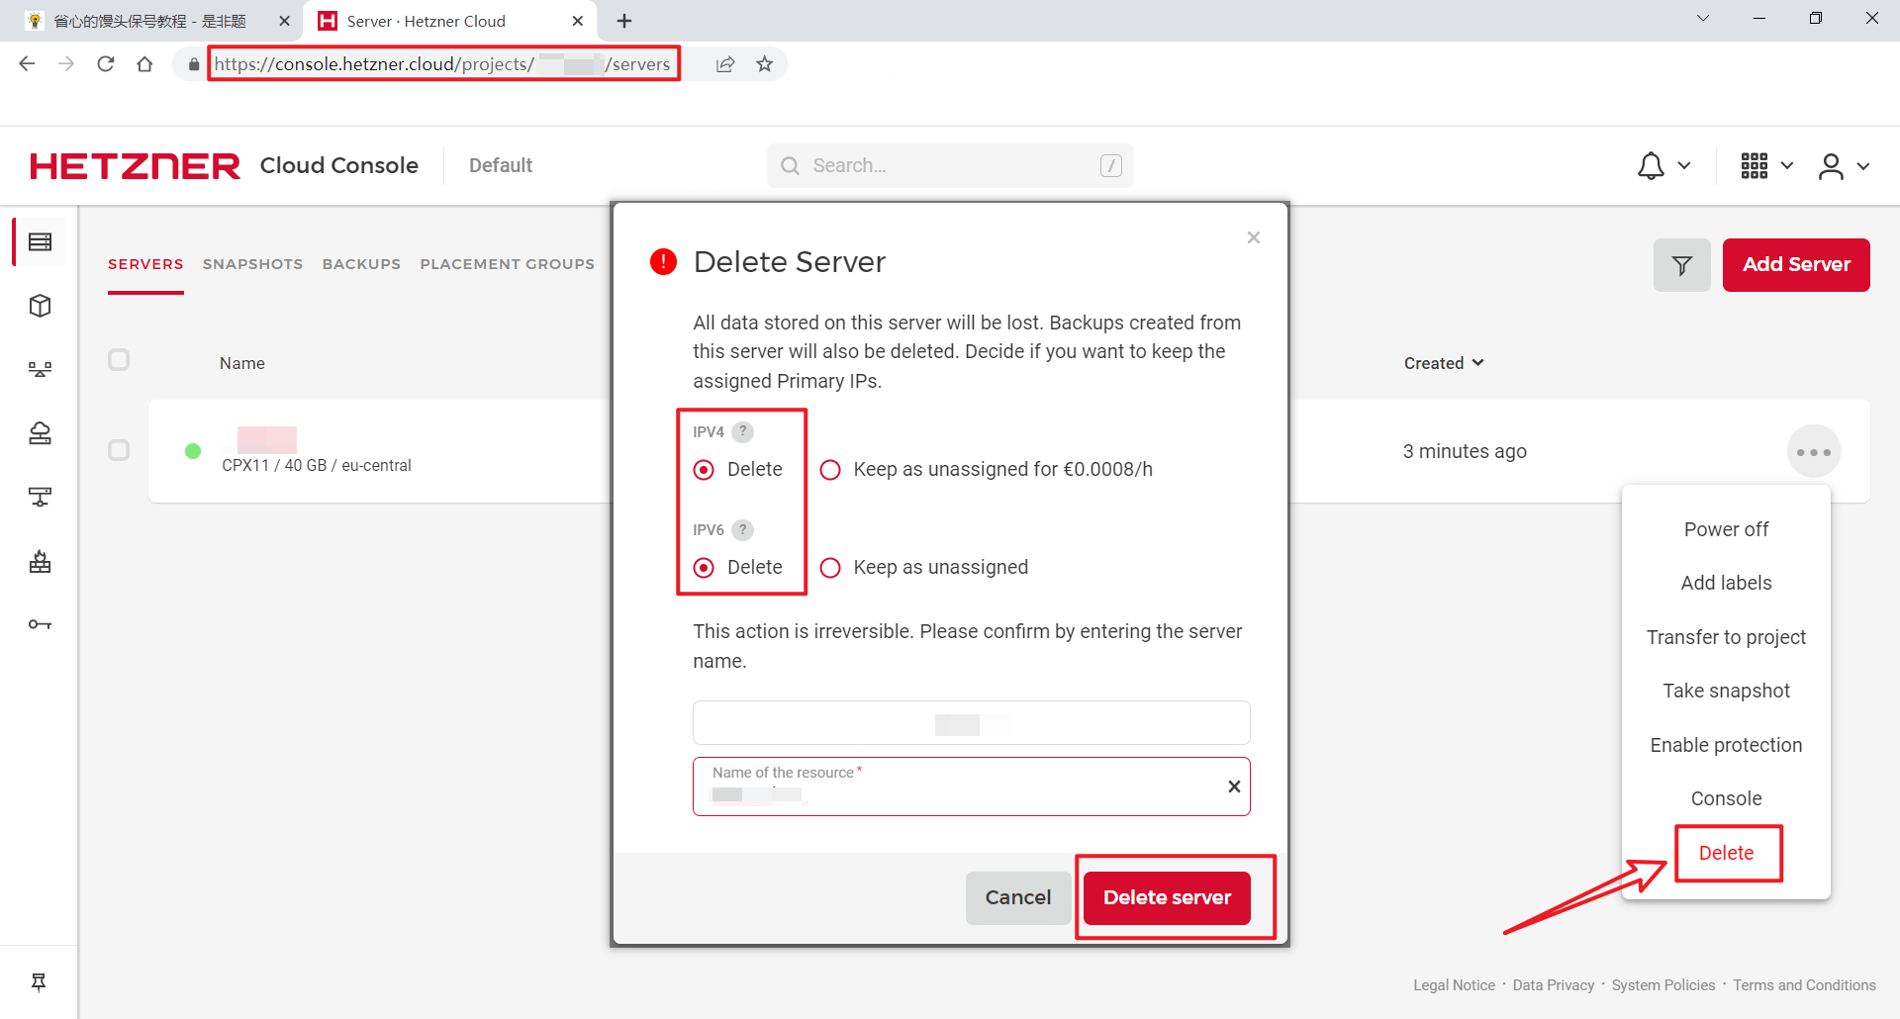Open Console from the server menu
1900x1019 pixels.
tap(1726, 798)
